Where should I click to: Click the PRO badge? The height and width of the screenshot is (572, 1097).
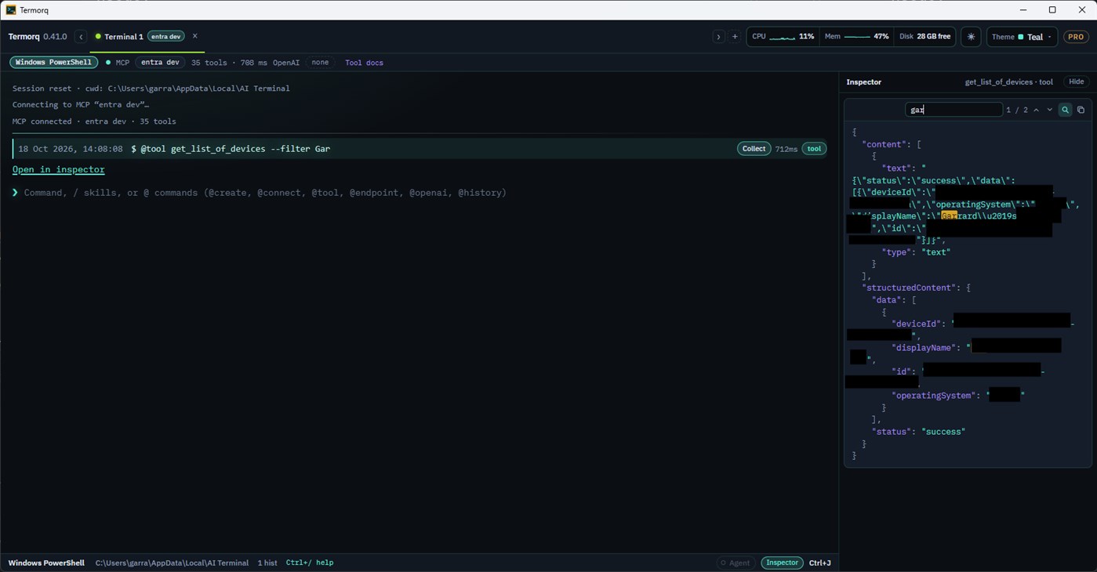pyautogui.click(x=1076, y=37)
